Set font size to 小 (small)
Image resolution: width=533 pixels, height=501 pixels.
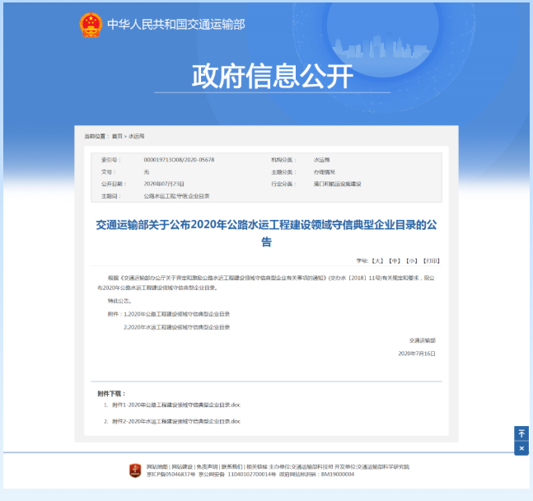[412, 260]
